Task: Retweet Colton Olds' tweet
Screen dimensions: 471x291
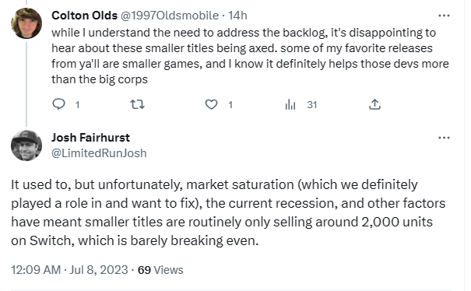Action: [x=137, y=104]
